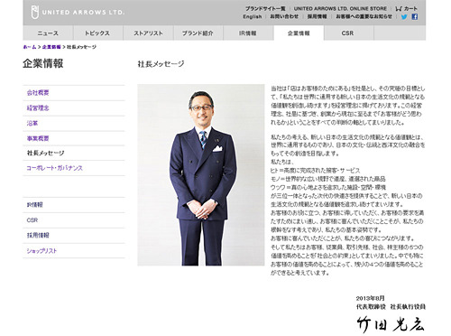
Task: Open the CSR tab in navigation bar
Action: [348, 33]
